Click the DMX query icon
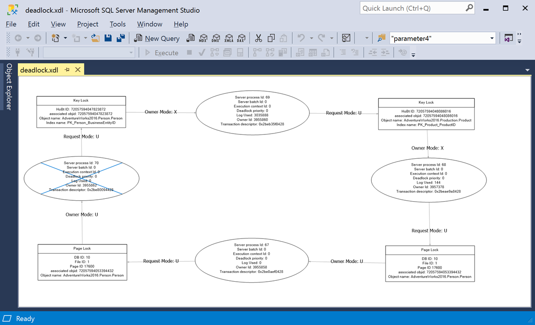This screenshot has width=535, height=325. 216,38
